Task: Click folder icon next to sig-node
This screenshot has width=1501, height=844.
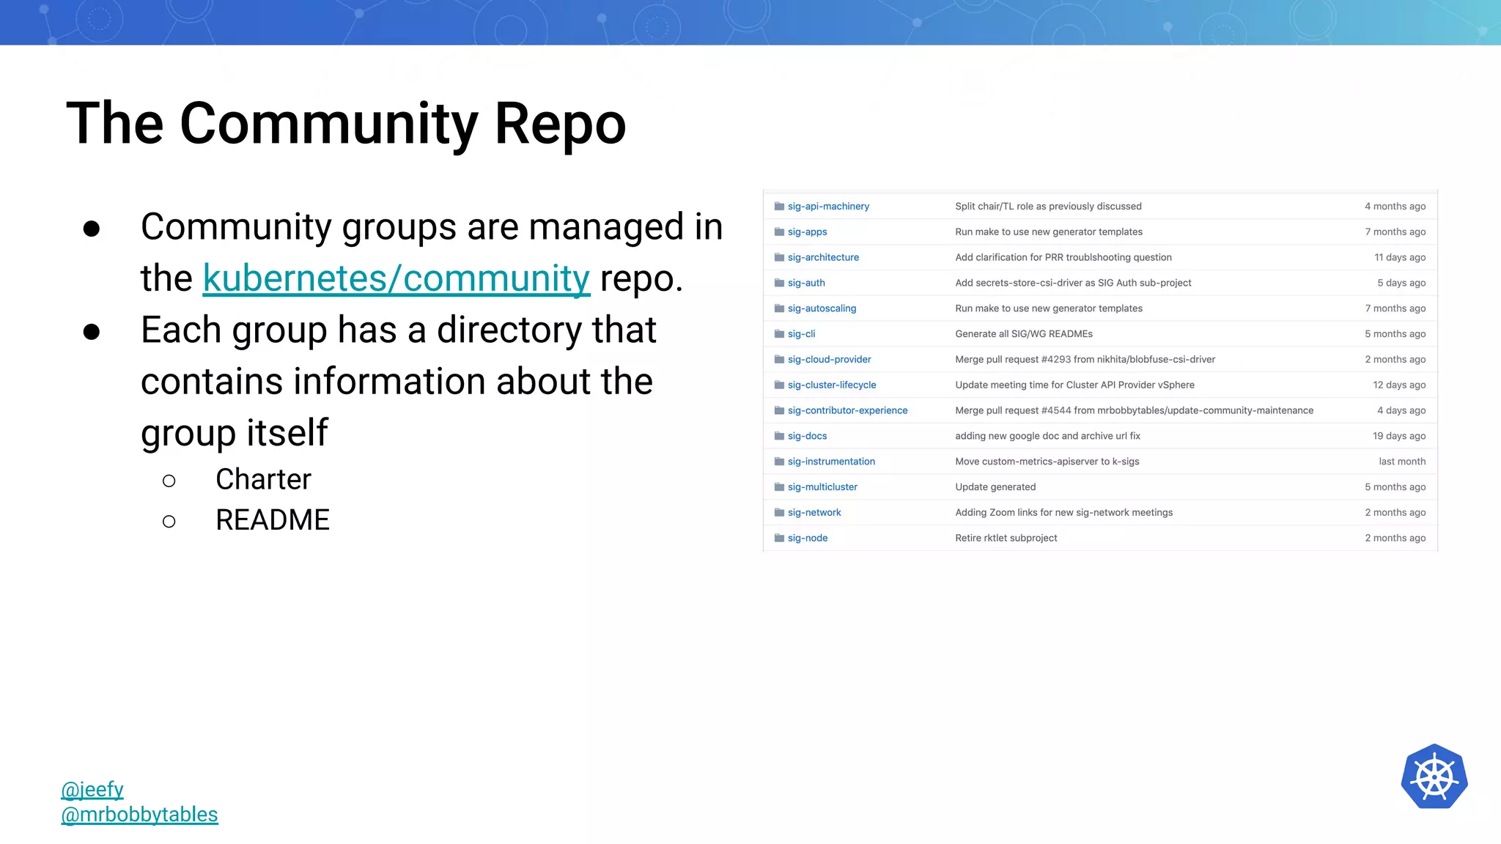Action: [779, 538]
